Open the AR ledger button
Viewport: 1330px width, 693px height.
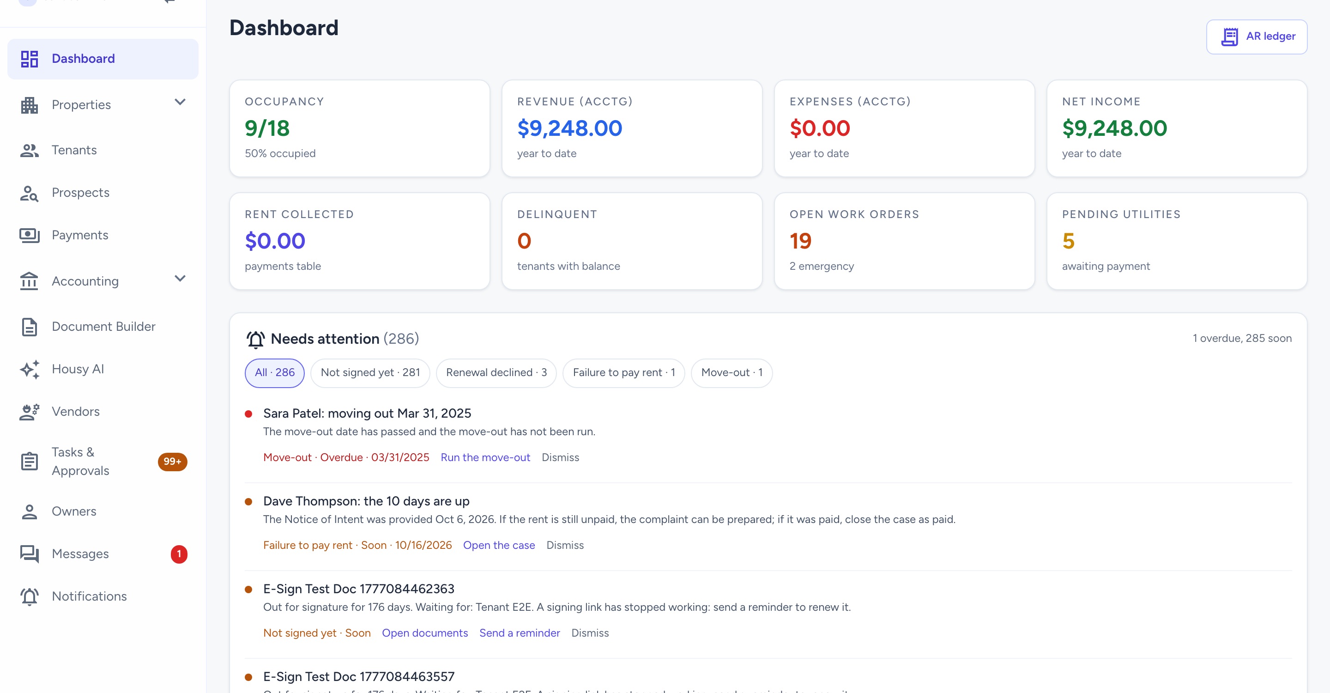tap(1256, 36)
